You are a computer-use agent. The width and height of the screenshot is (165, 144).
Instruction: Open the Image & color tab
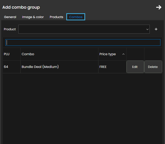click(x=33, y=17)
